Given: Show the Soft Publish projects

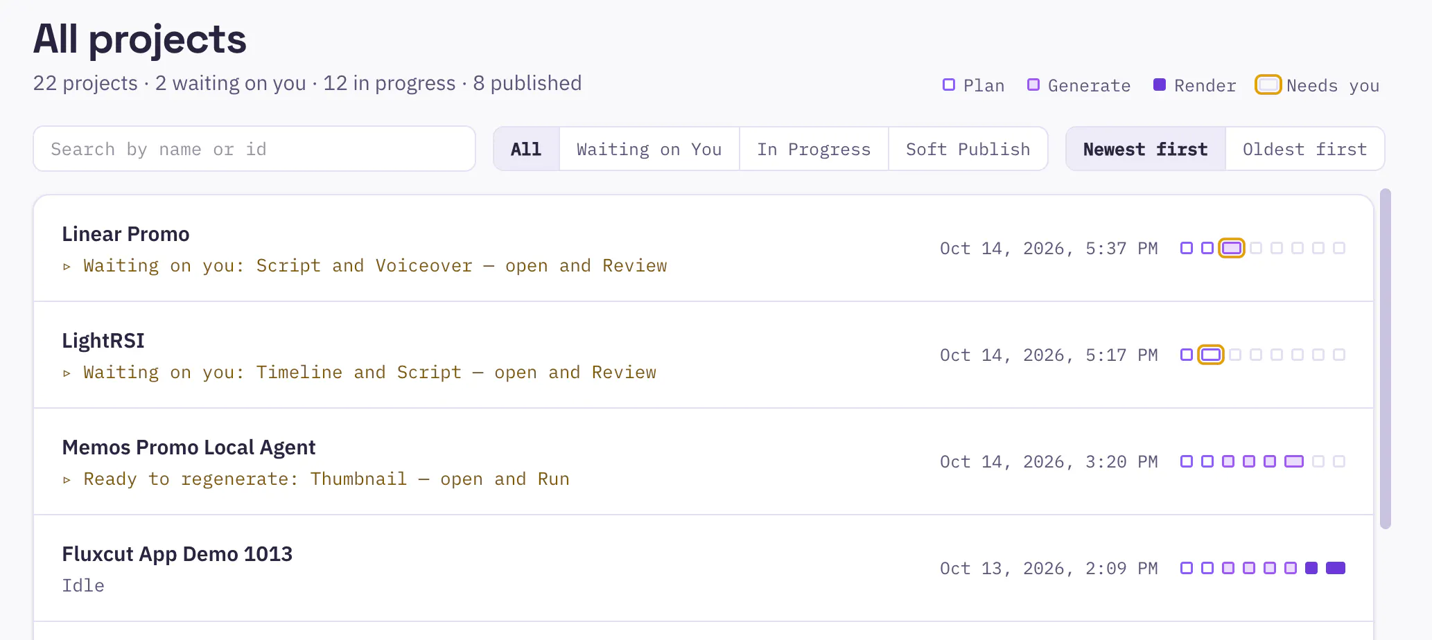Looking at the screenshot, I should [968, 149].
